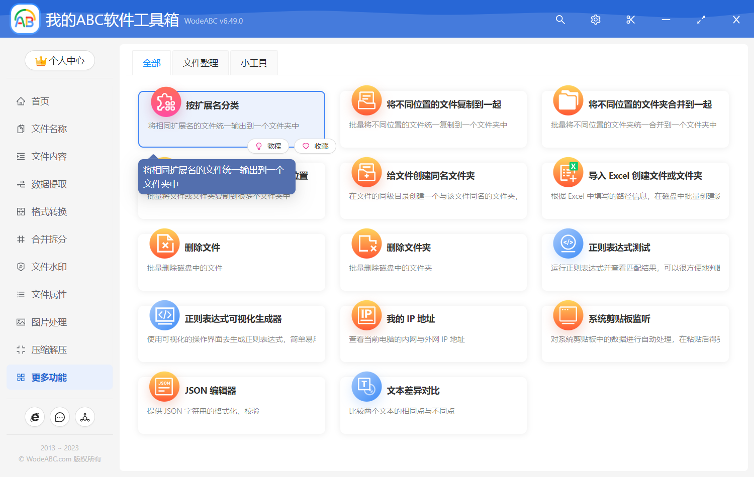This screenshot has height=477, width=754.
Task: Launch the 我的 IP 地址 tool icon
Action: tap(366, 315)
